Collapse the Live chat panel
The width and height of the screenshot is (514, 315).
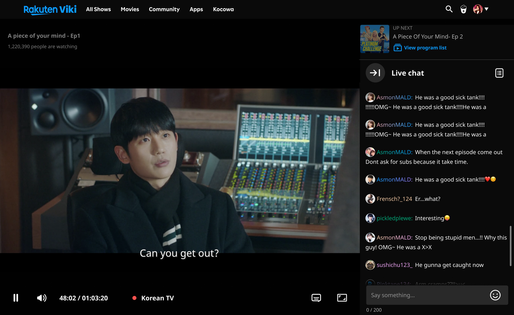click(x=375, y=73)
